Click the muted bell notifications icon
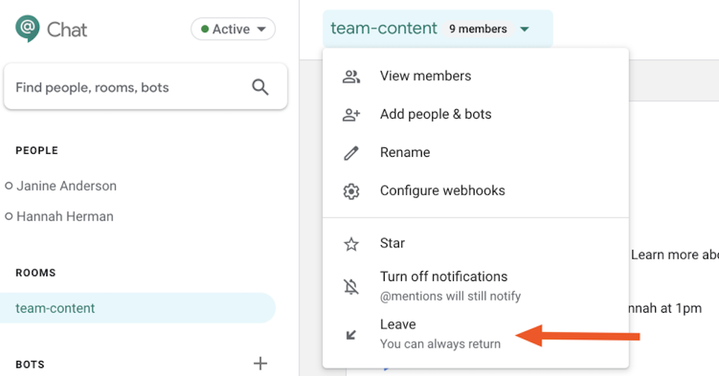 pos(352,287)
